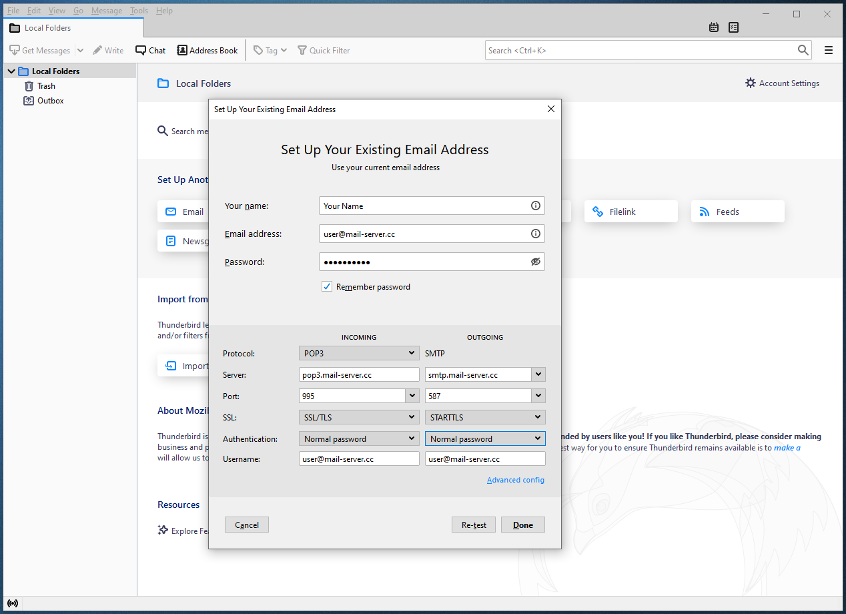Image resolution: width=846 pixels, height=614 pixels.
Task: Click the info icon beside Email address
Action: point(535,234)
